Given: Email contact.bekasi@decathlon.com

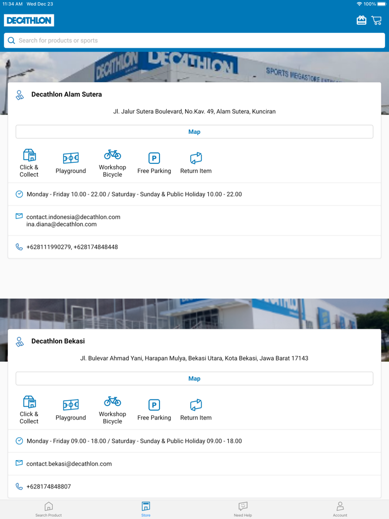Looking at the screenshot, I should (x=69, y=464).
